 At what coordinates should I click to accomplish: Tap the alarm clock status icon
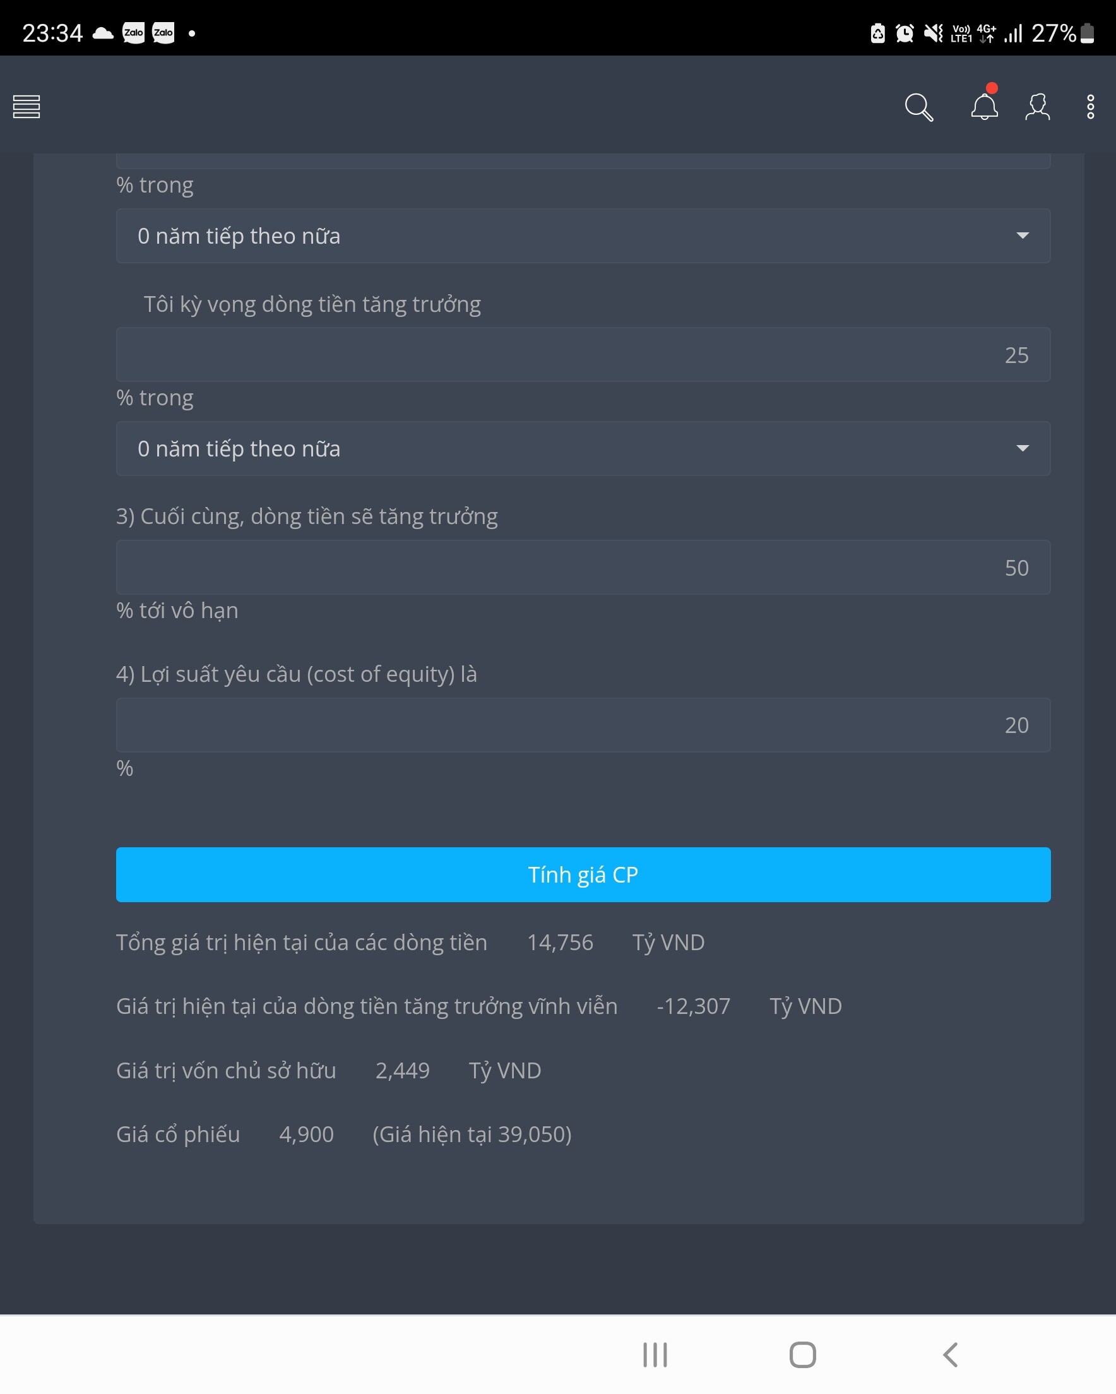905,33
